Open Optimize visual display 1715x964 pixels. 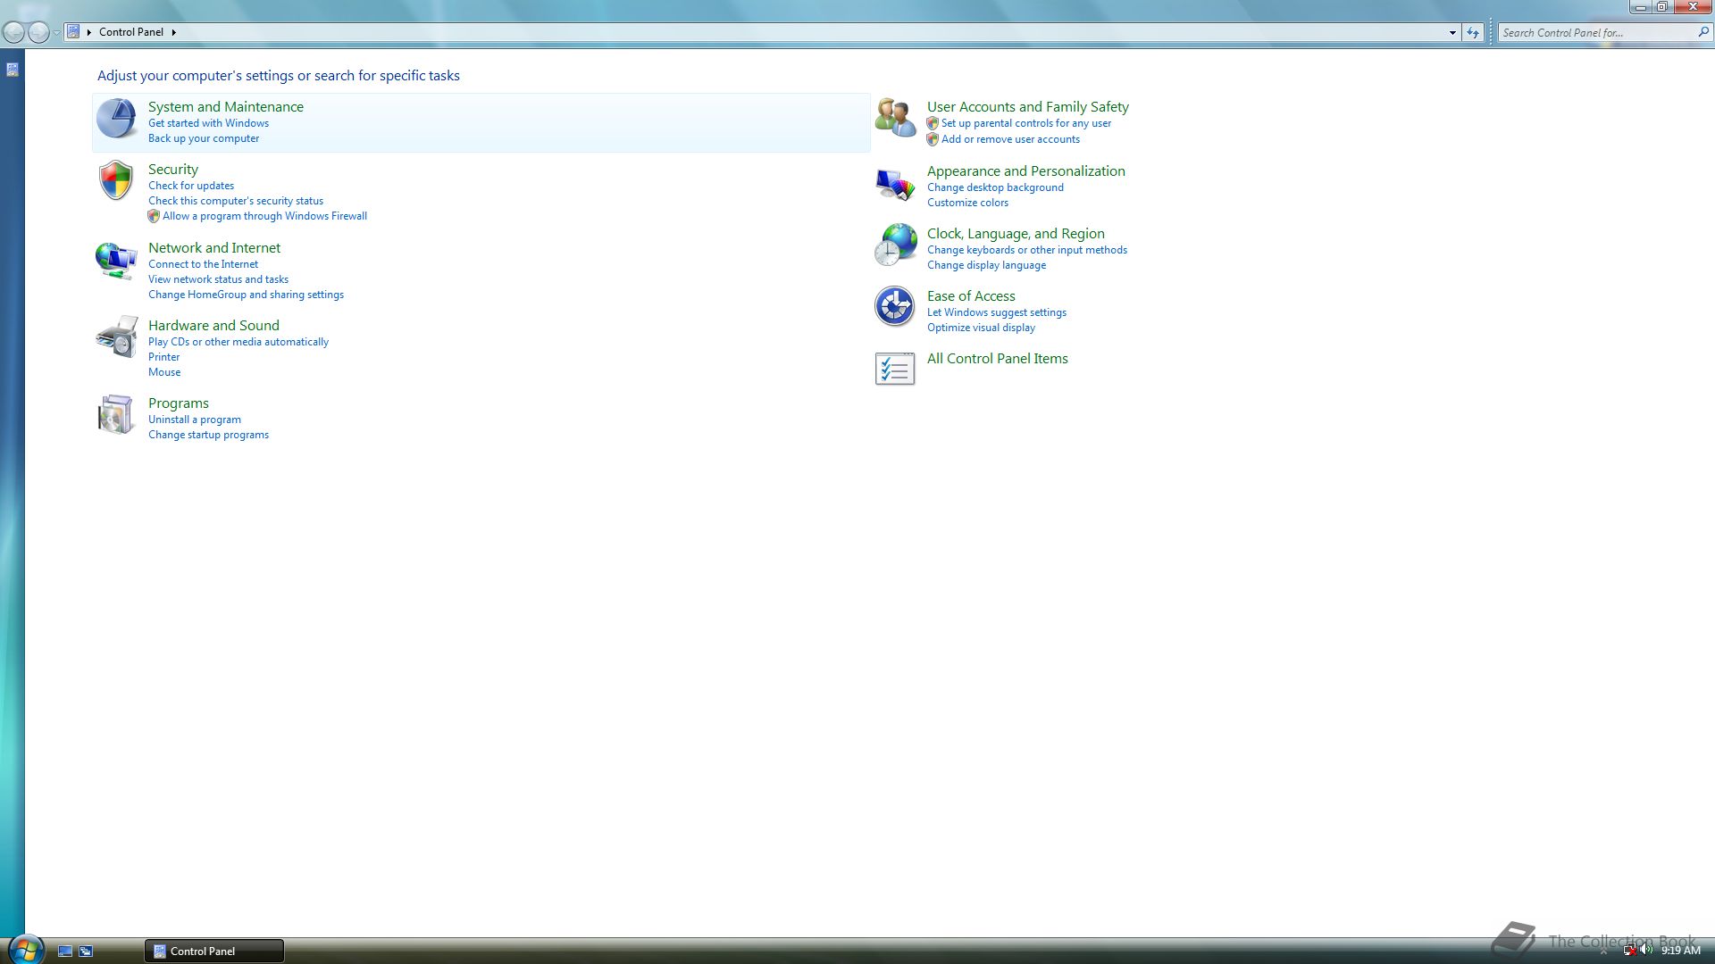pos(981,328)
